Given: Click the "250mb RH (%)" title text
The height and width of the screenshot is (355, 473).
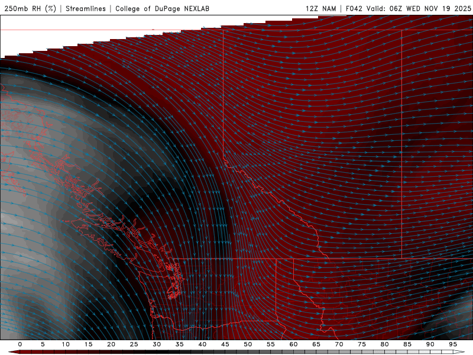Looking at the screenshot, I should 30,8.
